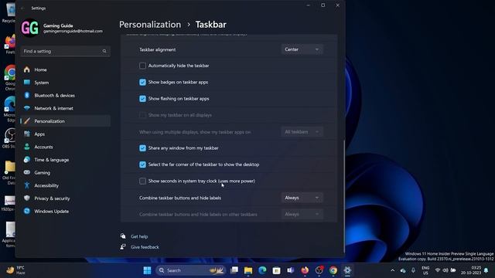Open File Explorer from taskbar

click(x=248, y=270)
